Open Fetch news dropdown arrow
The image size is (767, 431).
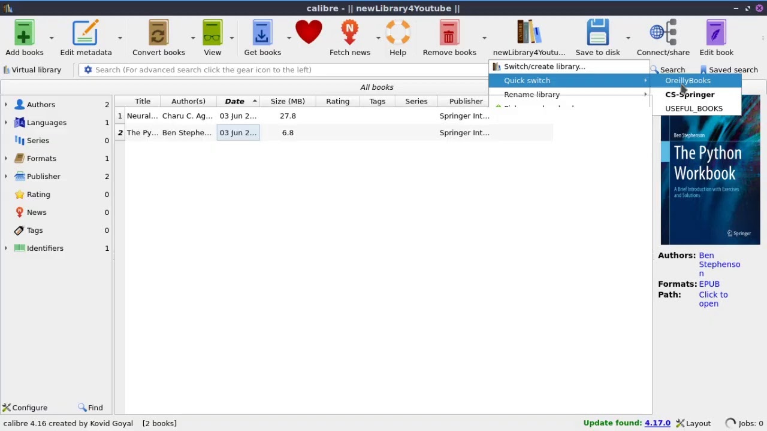click(x=378, y=38)
